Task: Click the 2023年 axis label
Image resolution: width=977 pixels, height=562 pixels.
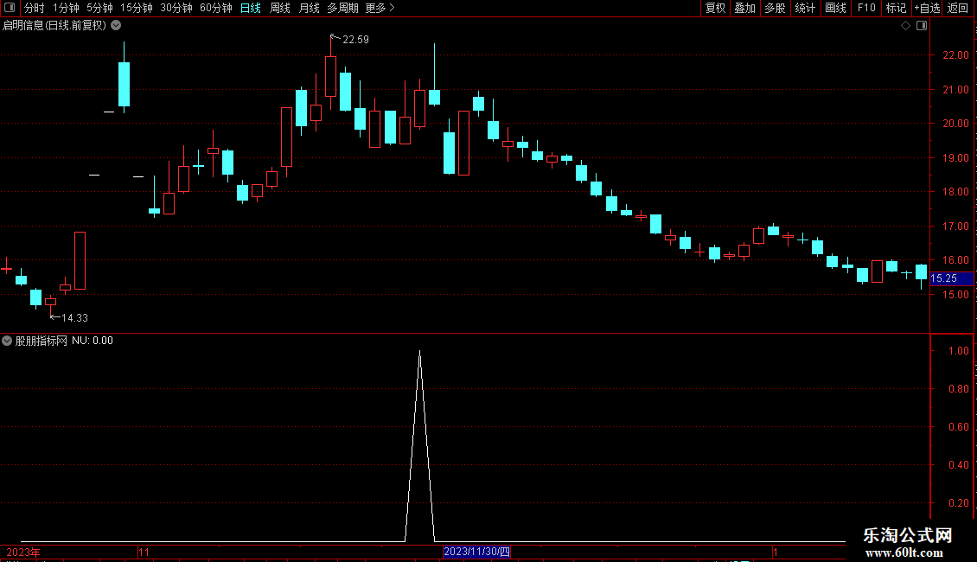Action: click(x=23, y=552)
